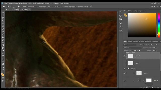Viewport: 161px width, 90px height.
Task: Select the Hand tool
Action: pos(3,64)
